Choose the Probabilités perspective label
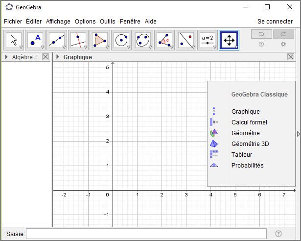Screen dimensions: 301x241 [x=247, y=165]
